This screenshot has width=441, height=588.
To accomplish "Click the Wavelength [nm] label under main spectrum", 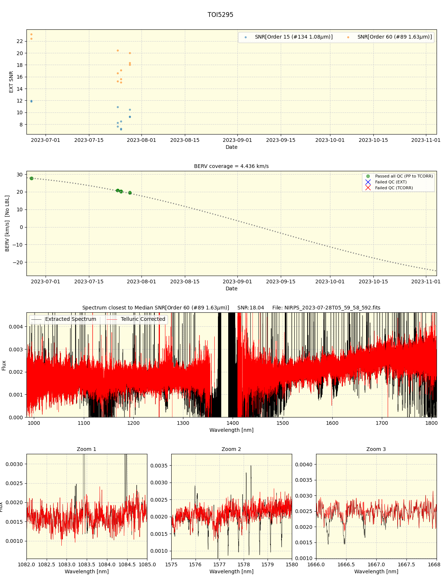I will 231,430.
